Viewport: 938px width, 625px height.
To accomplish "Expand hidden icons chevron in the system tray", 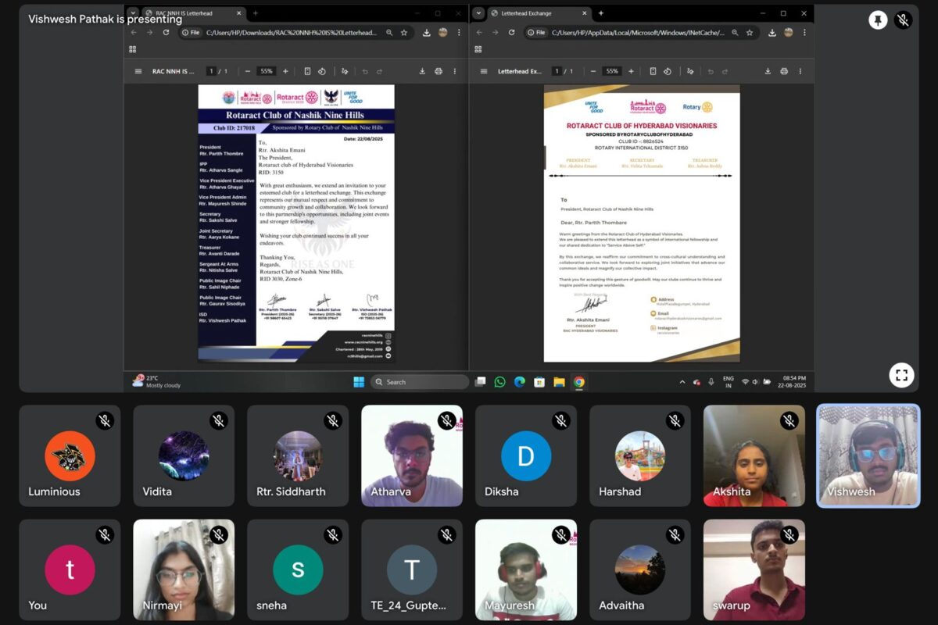I will coord(682,382).
